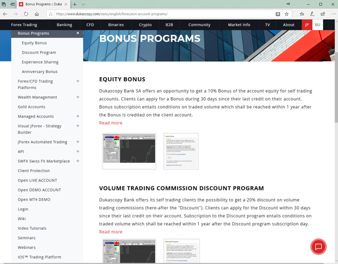Open Market Info menu

click(x=239, y=25)
